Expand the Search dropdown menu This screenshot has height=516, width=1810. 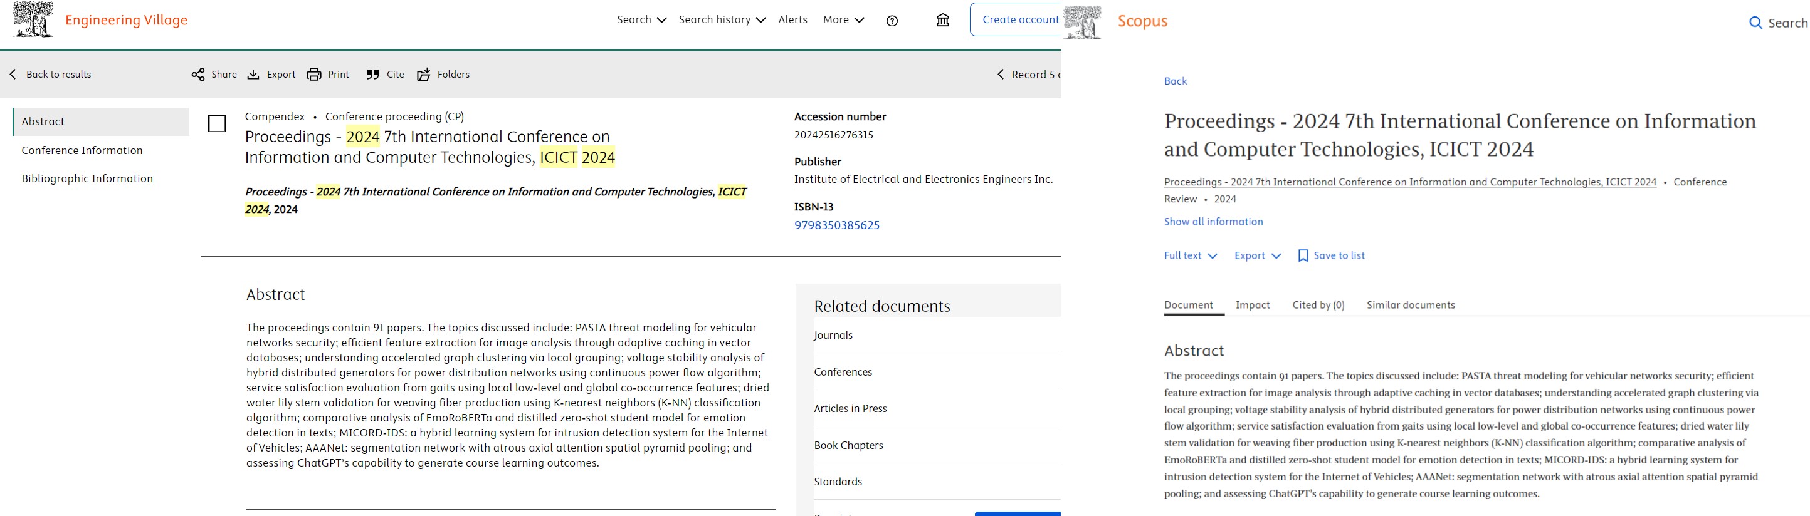point(641,19)
